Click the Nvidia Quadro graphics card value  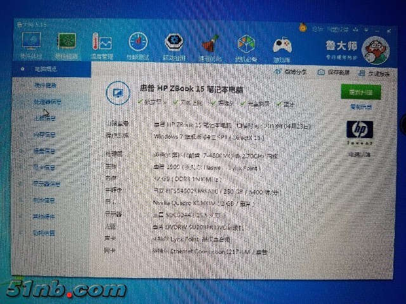(x=202, y=203)
